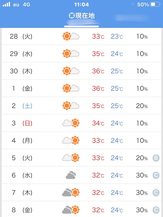Tap the sunny-cloudy icon for 28 (火)
163x217 pixels.
(x=71, y=36)
